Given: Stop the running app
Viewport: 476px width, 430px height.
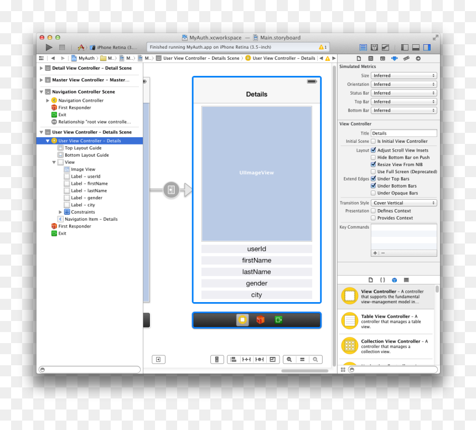Looking at the screenshot, I should 62,48.
